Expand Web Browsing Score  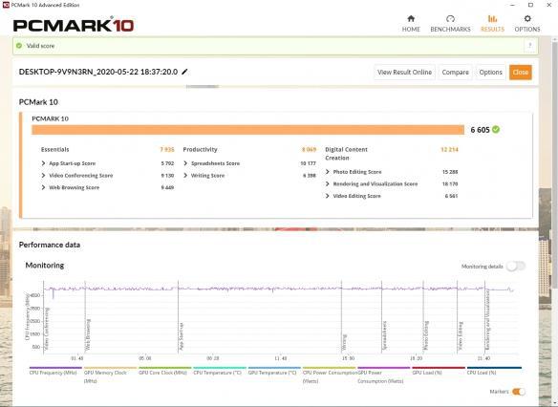[x=43, y=187]
